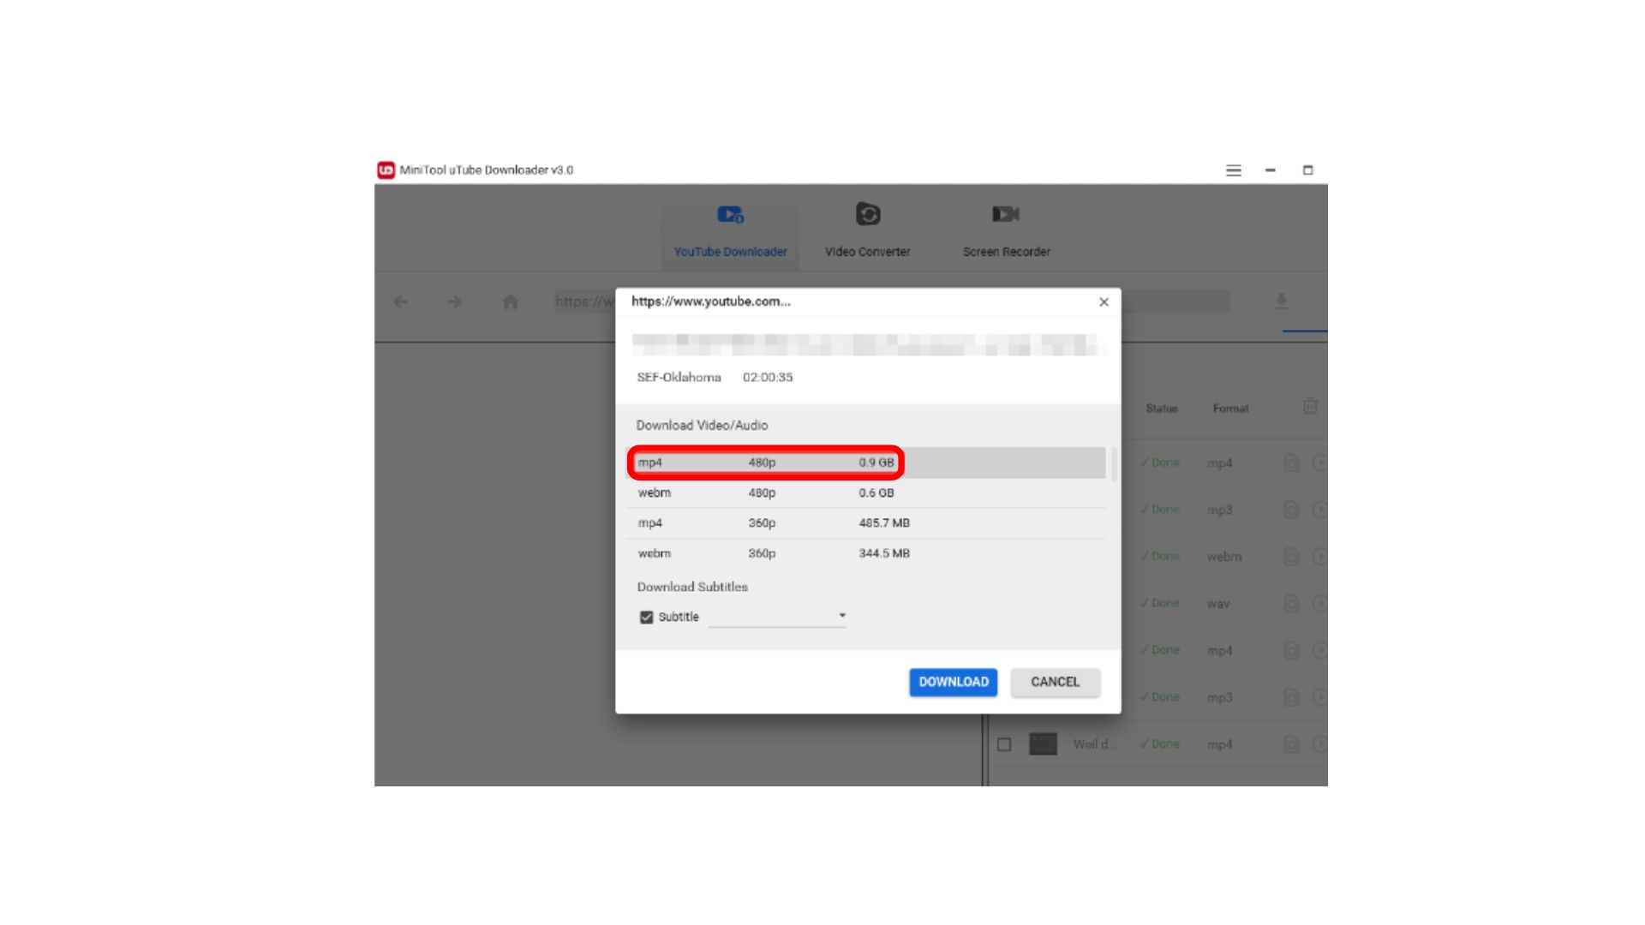Select mp4 360p 485.7 MB format
The width and height of the screenshot is (1645, 925).
(x=865, y=522)
